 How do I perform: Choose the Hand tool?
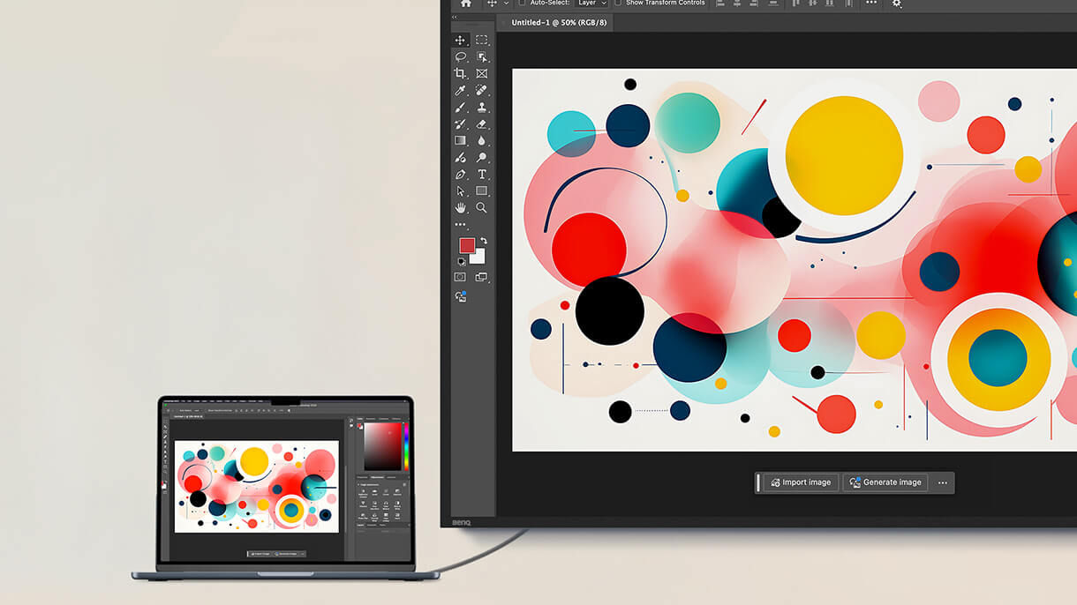point(460,207)
